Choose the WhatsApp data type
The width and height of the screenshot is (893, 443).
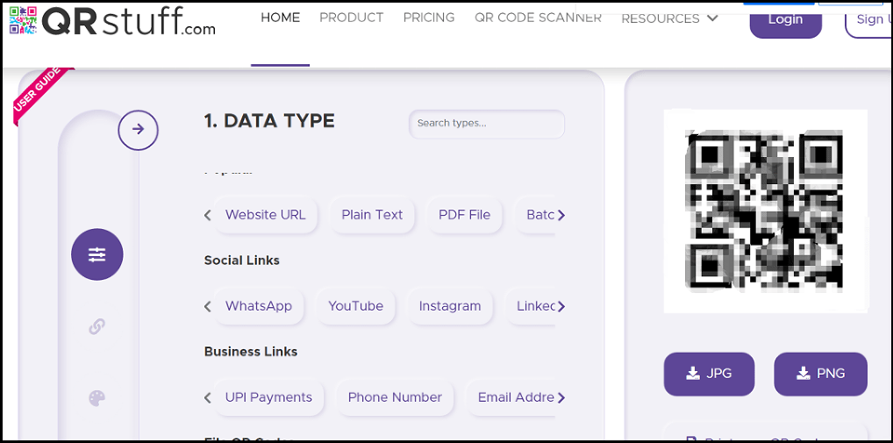point(259,306)
